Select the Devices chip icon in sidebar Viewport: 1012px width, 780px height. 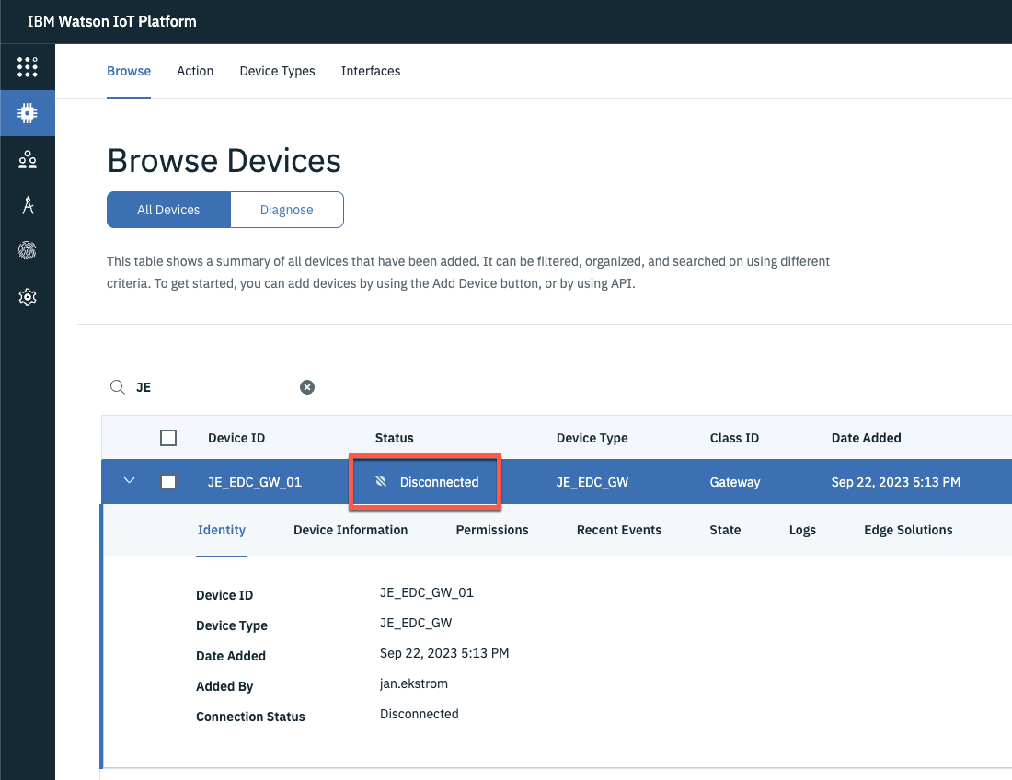27,113
